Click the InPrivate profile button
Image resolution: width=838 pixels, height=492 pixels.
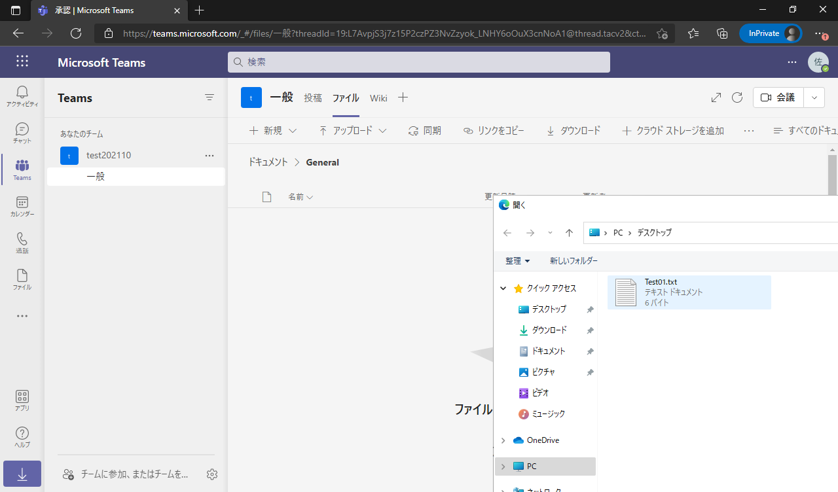[771, 33]
